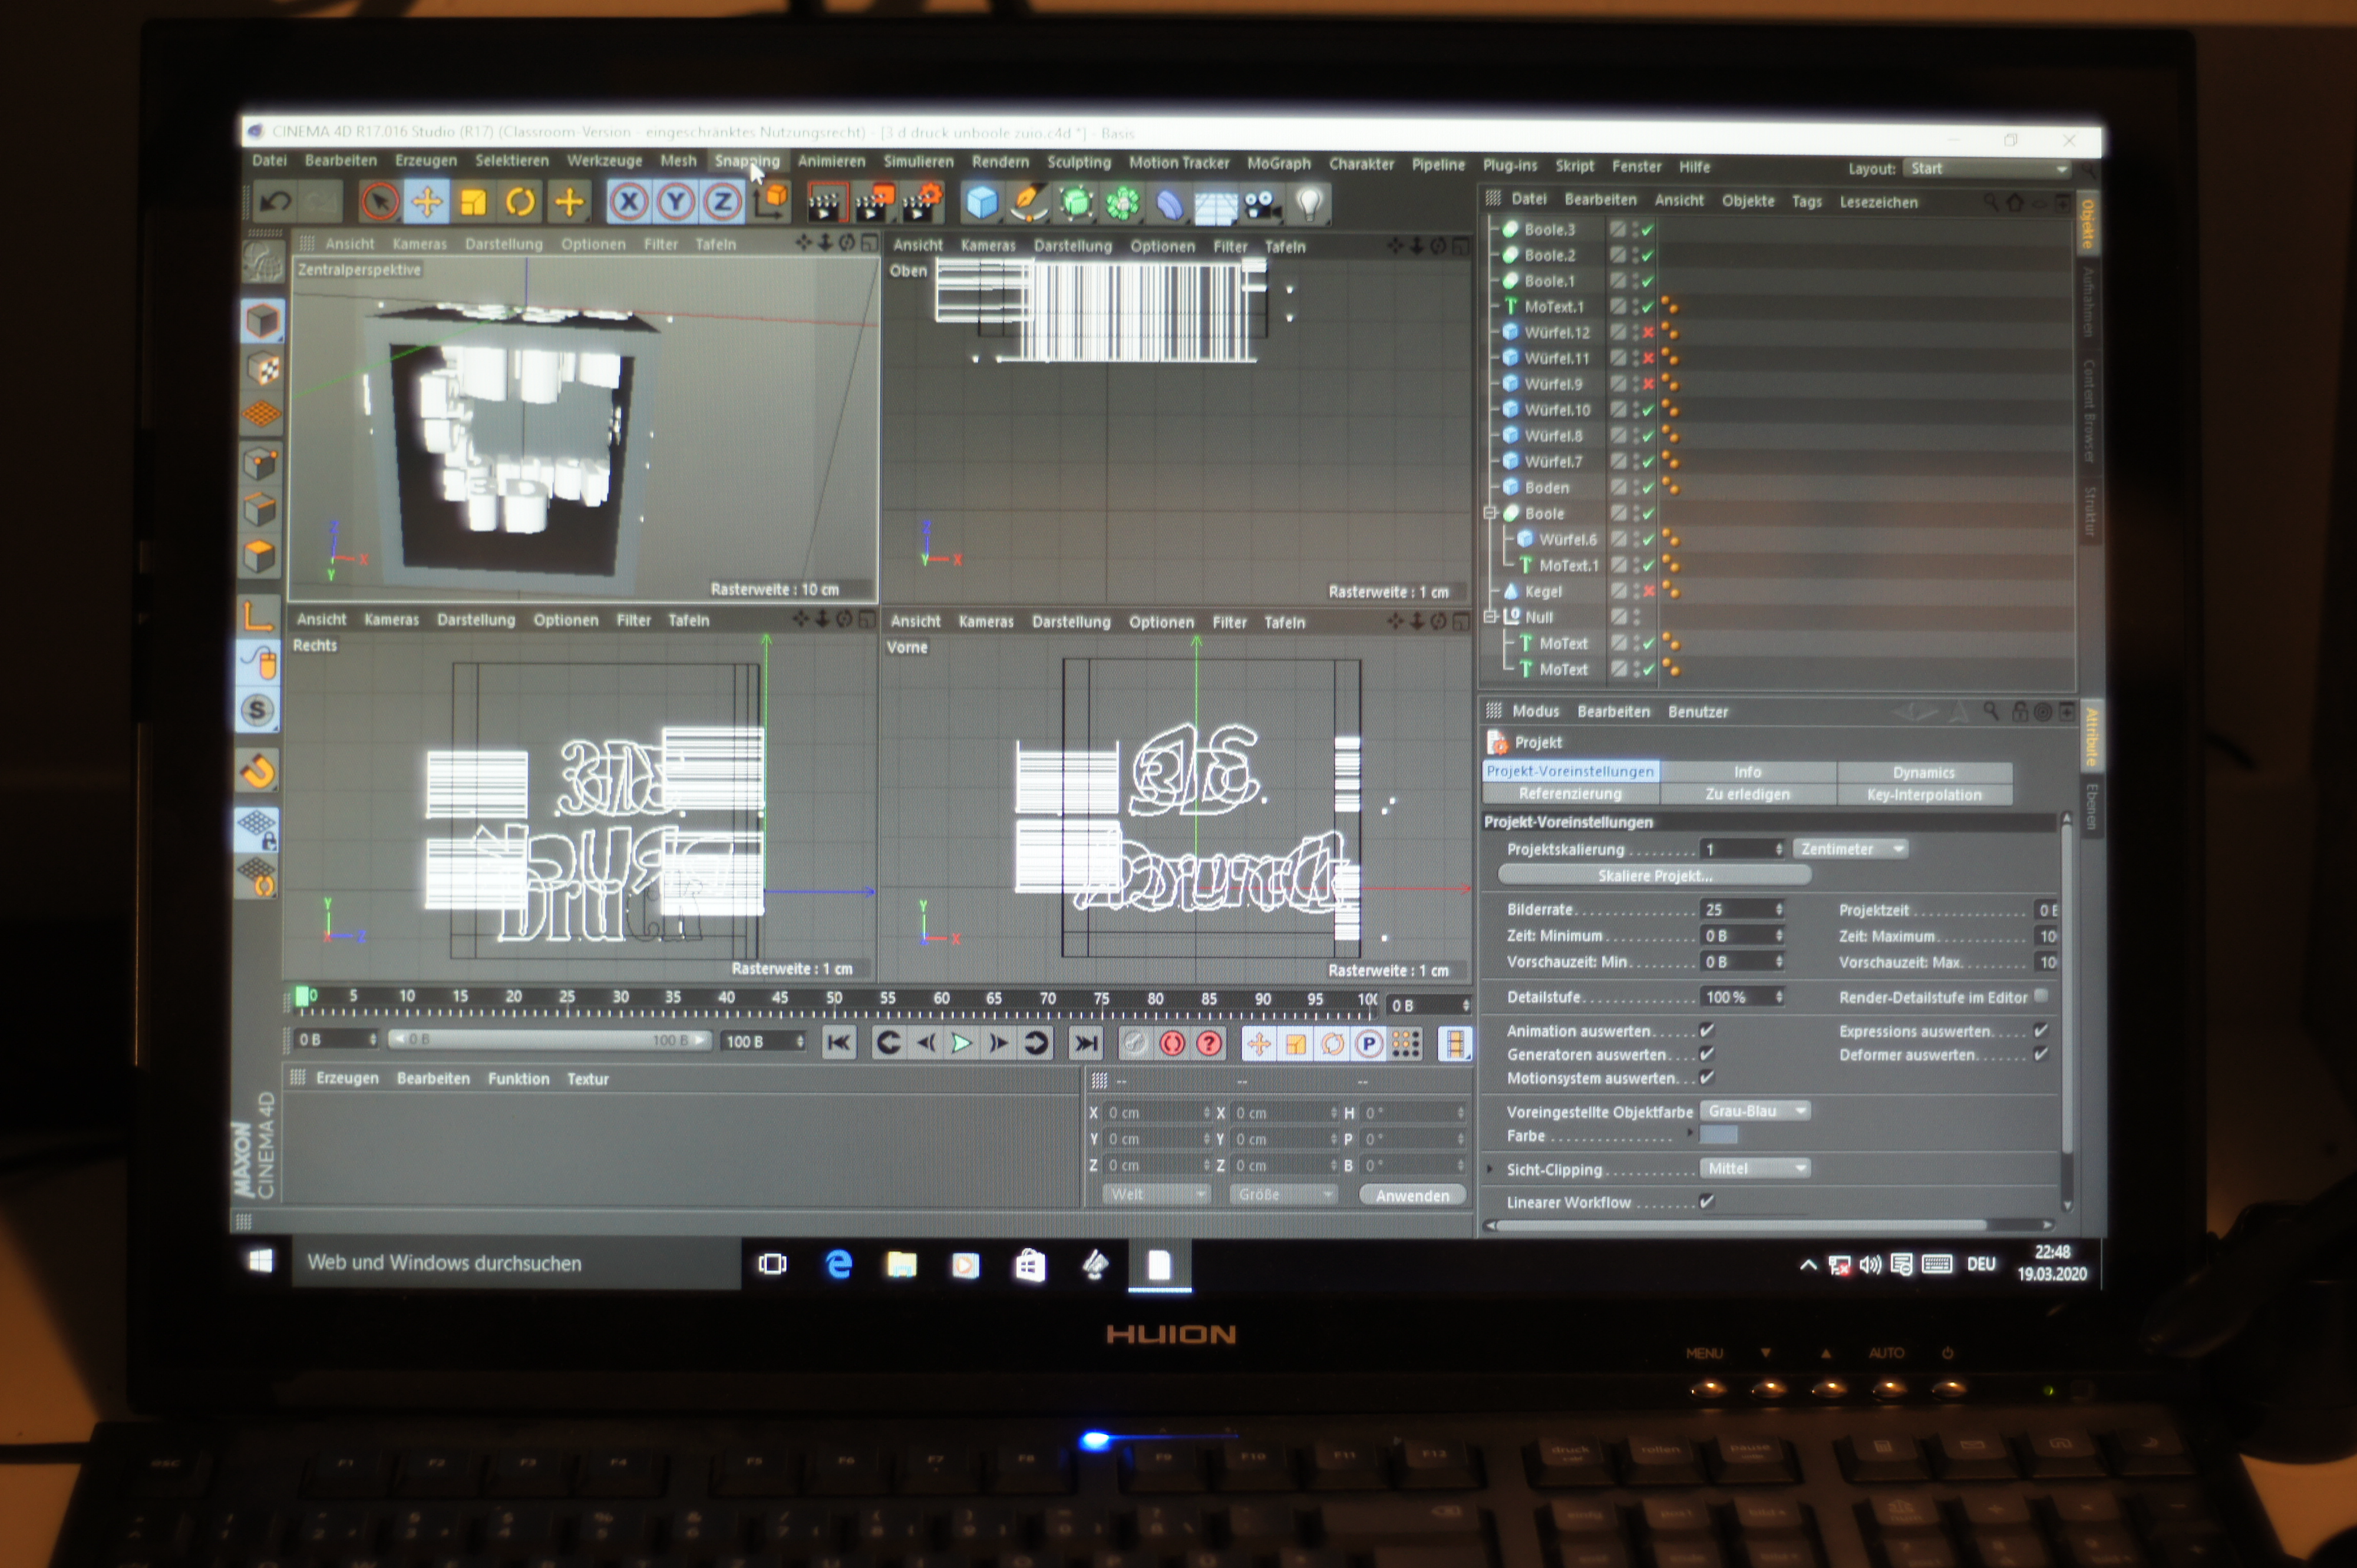2357x1568 pixels.
Task: Click the Farbe color swatch
Action: [1719, 1135]
